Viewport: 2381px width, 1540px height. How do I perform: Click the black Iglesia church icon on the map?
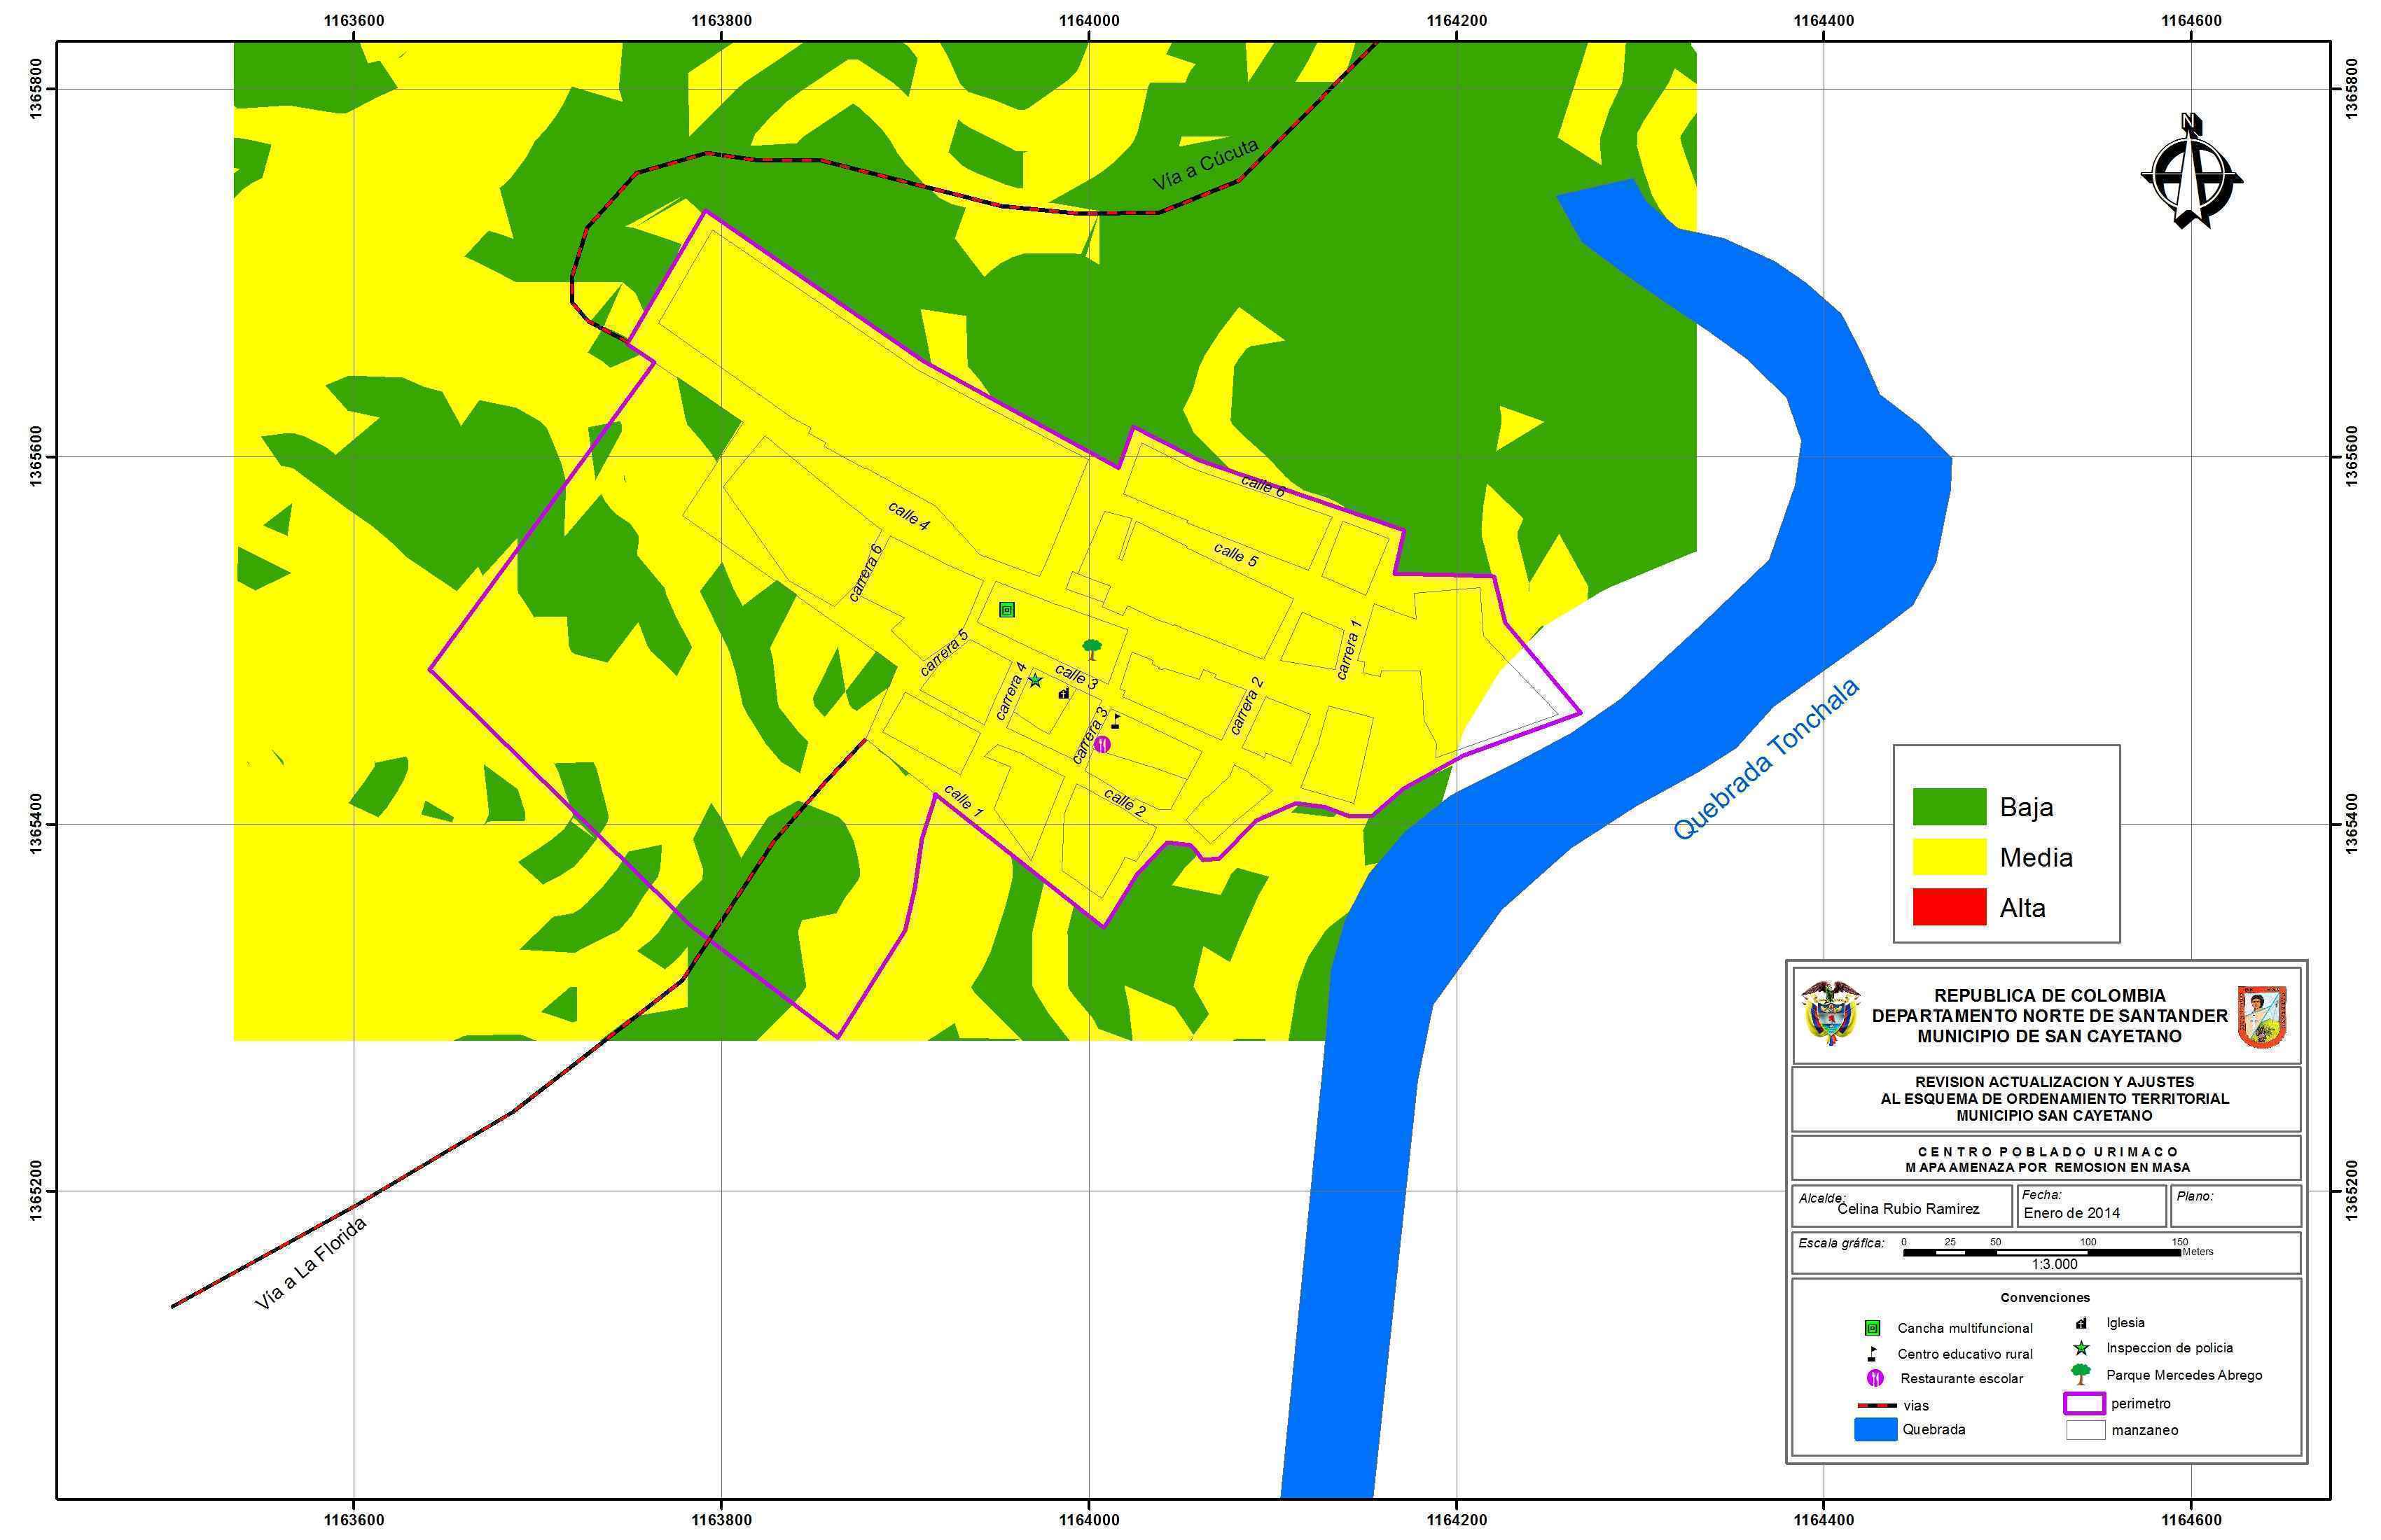(x=1064, y=692)
